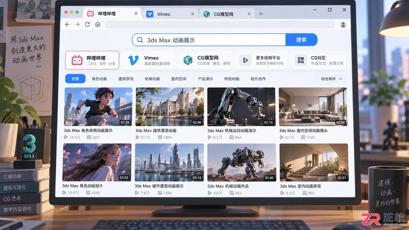Show the 特效动画 category

pos(232,79)
